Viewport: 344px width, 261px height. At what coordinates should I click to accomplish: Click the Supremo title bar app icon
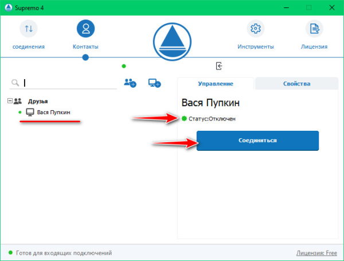click(x=8, y=7)
